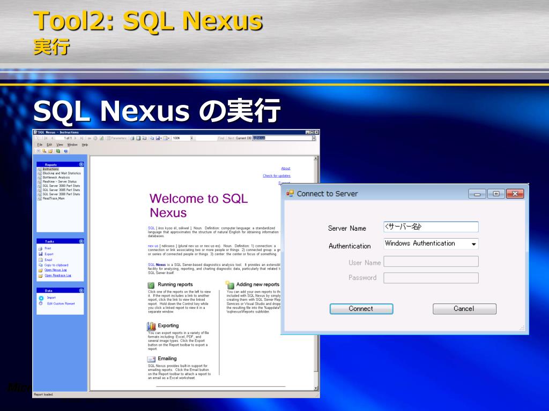The image size is (549, 411).
Task: Collapse the Data panel
Action: [81, 290]
